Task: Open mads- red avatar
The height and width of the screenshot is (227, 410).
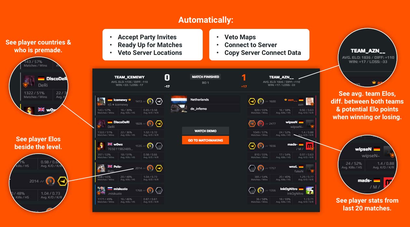Action: tap(310, 146)
